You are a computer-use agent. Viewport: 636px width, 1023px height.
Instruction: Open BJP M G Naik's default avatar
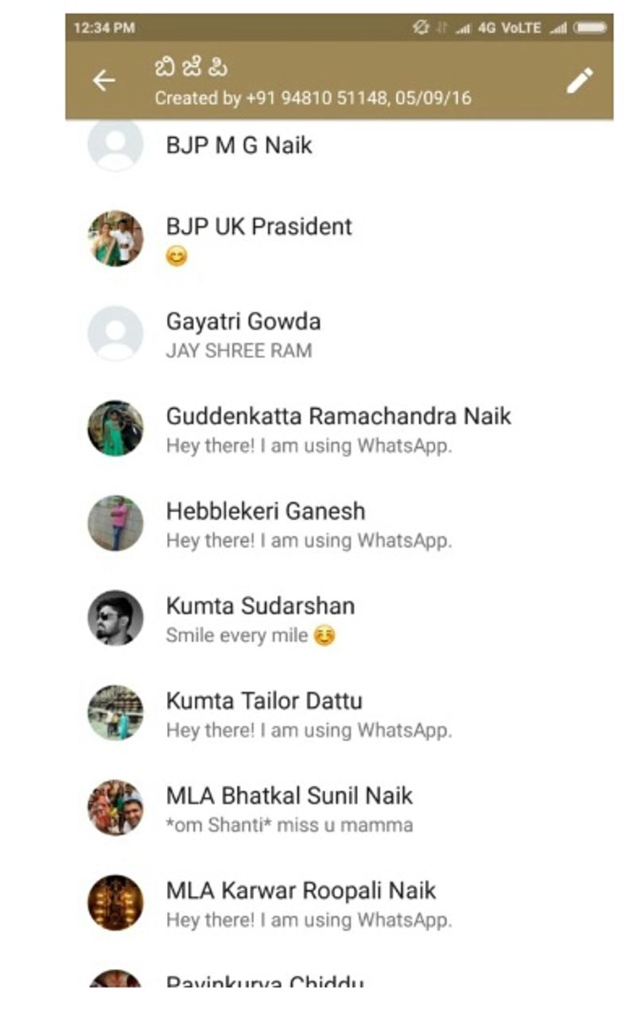point(115,144)
